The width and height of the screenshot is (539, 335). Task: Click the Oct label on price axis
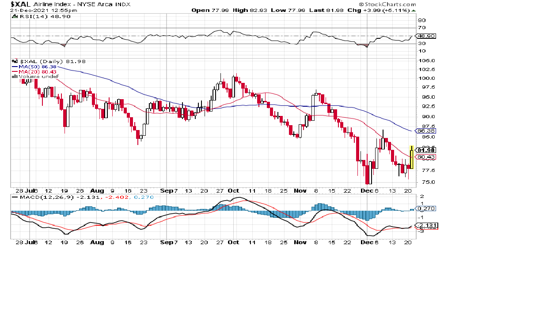point(233,191)
